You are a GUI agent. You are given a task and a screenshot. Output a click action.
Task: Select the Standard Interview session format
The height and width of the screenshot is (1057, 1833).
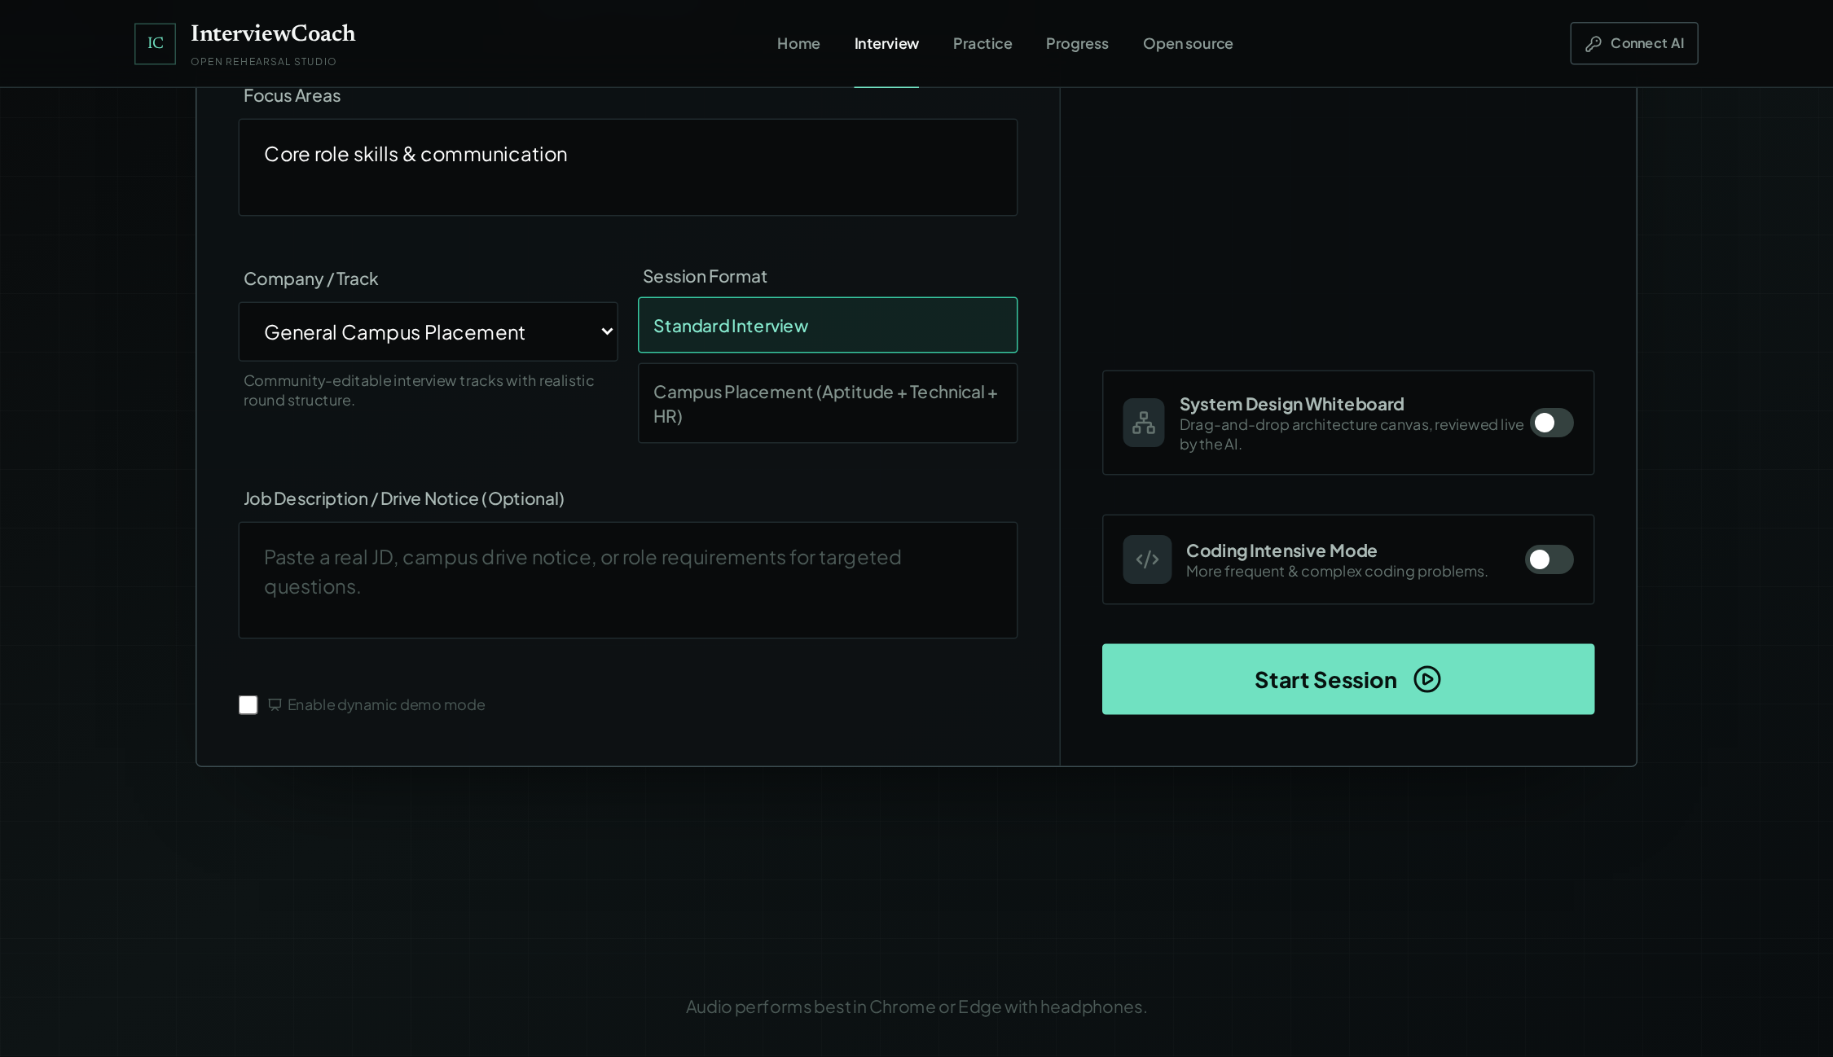pos(828,325)
